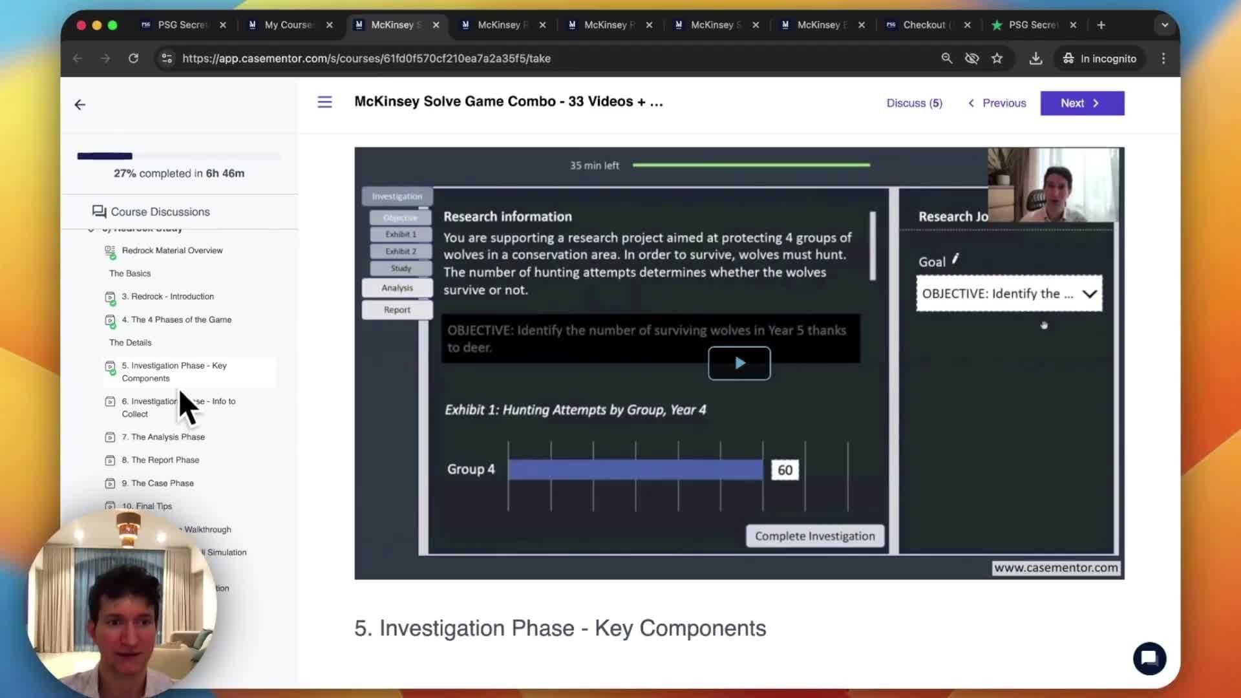Switch to the Checkout tab
The image size is (1241, 698).
coord(924,25)
